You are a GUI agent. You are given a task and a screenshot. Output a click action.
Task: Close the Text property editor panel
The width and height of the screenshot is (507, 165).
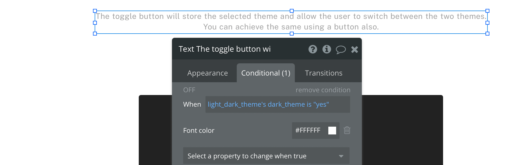click(355, 49)
